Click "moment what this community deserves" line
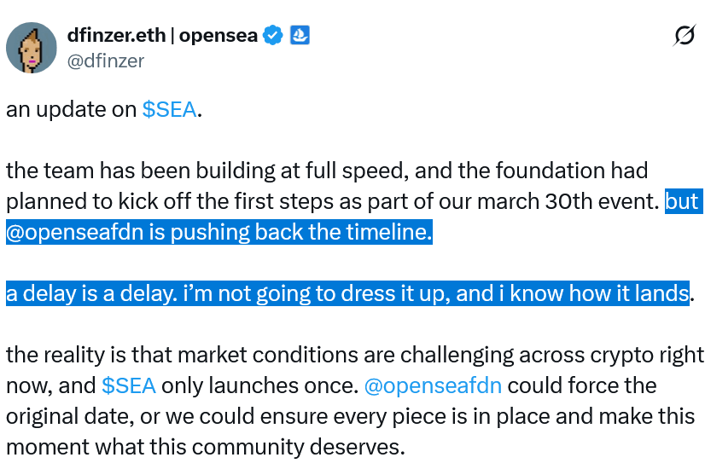Viewport: 705px width, 469px height. tap(205, 447)
